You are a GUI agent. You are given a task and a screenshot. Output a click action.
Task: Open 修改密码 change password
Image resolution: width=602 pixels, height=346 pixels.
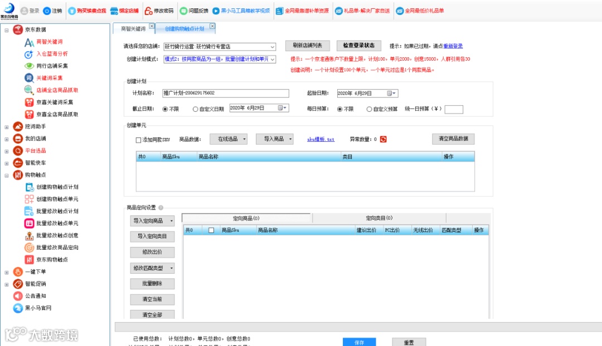click(x=159, y=11)
